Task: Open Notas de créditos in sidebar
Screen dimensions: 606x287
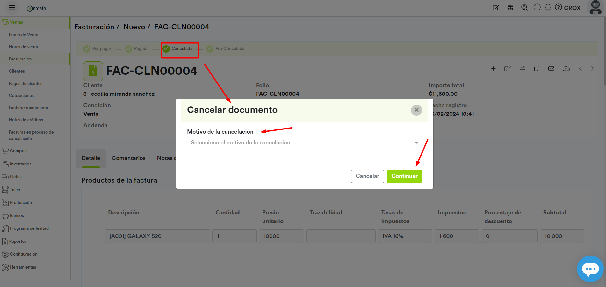Action: click(26, 120)
